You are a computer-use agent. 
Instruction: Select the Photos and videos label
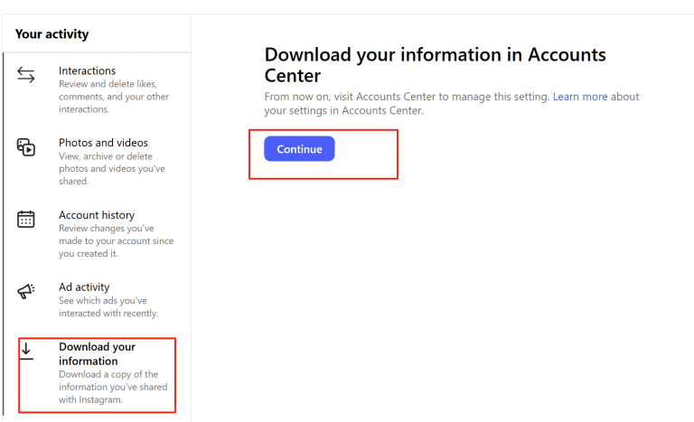coord(103,143)
